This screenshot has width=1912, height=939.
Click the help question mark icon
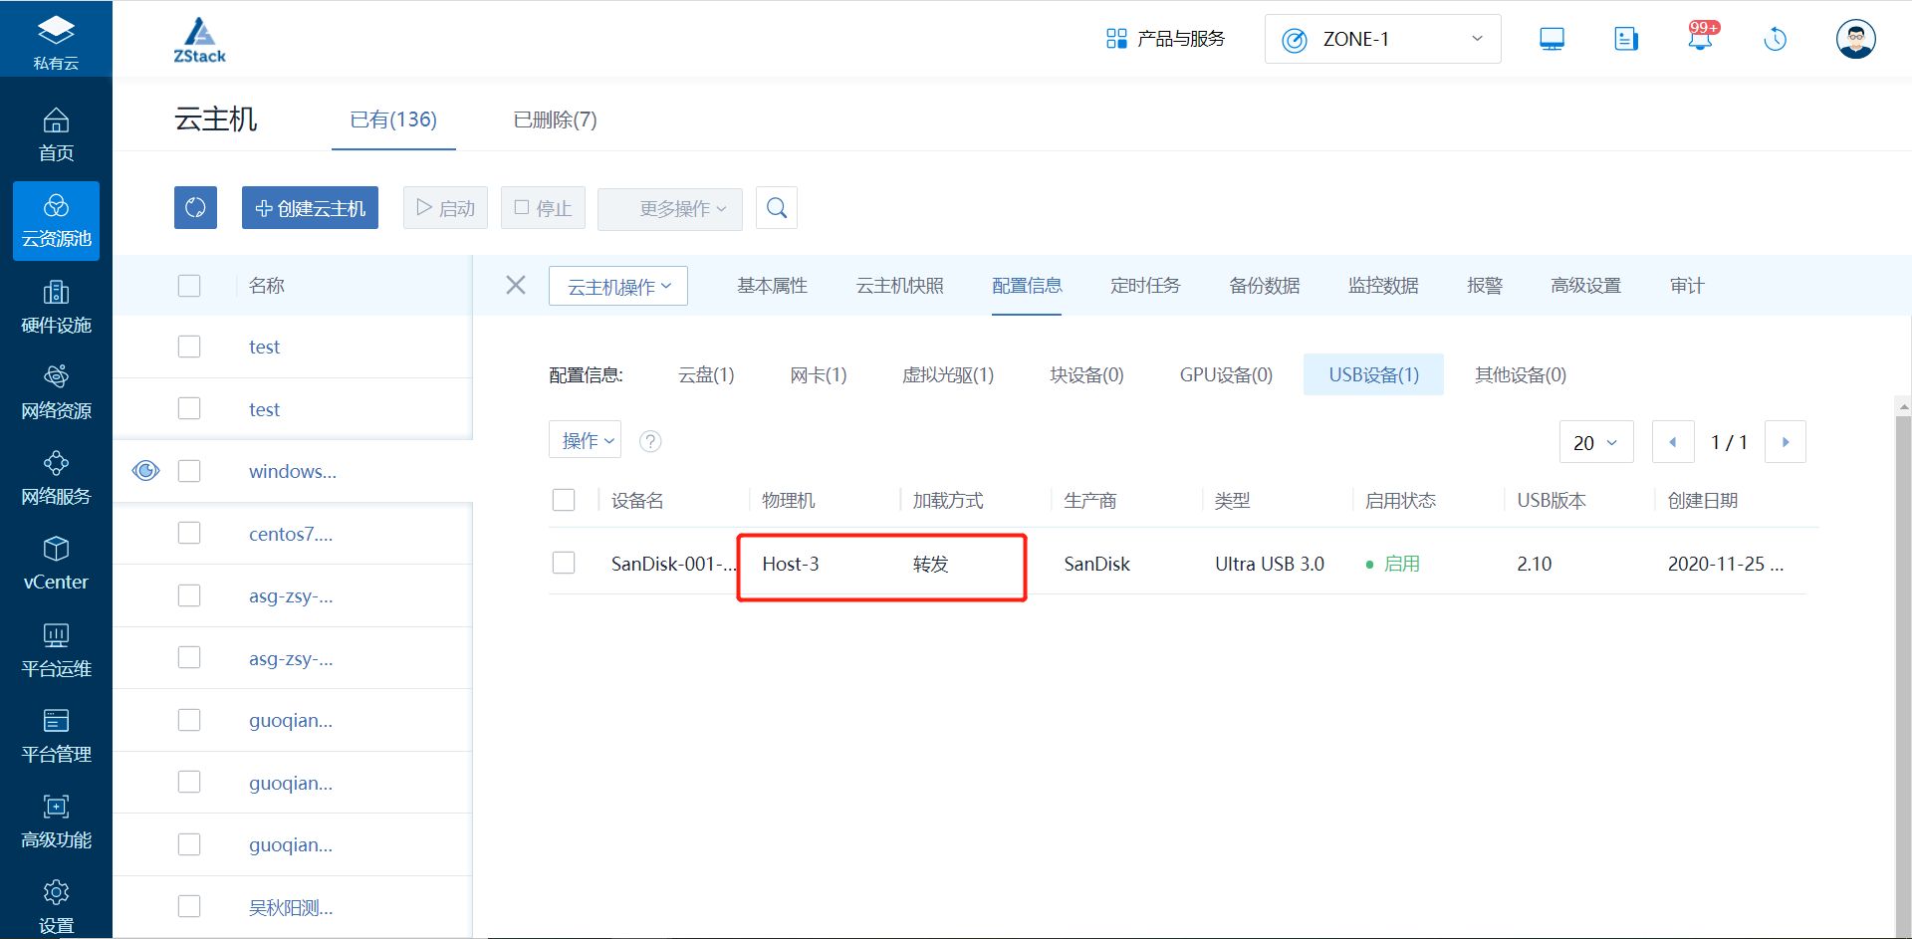(x=650, y=441)
